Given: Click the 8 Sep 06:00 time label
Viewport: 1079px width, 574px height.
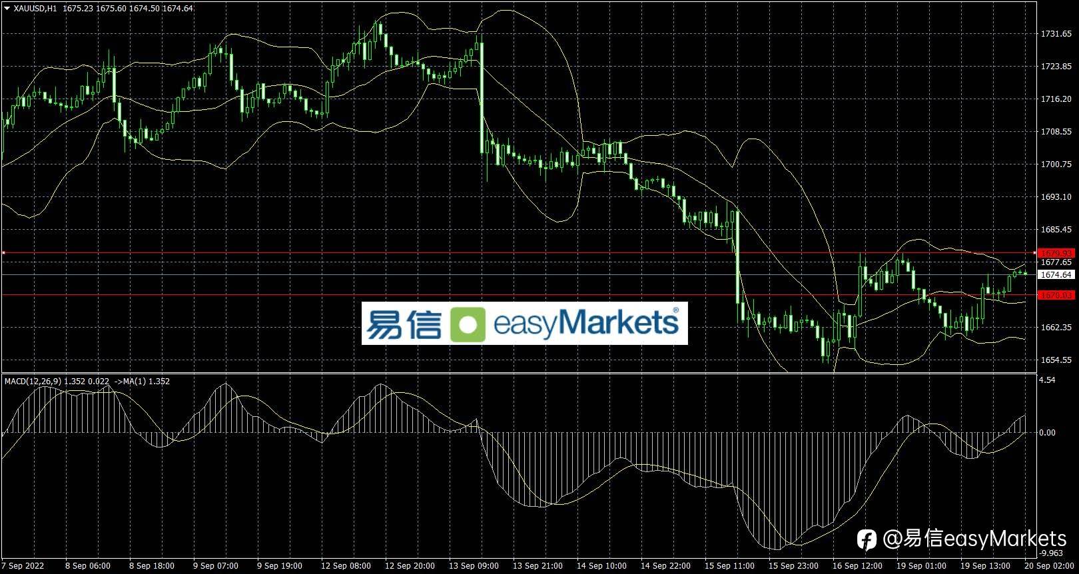Looking at the screenshot, I should (x=88, y=566).
